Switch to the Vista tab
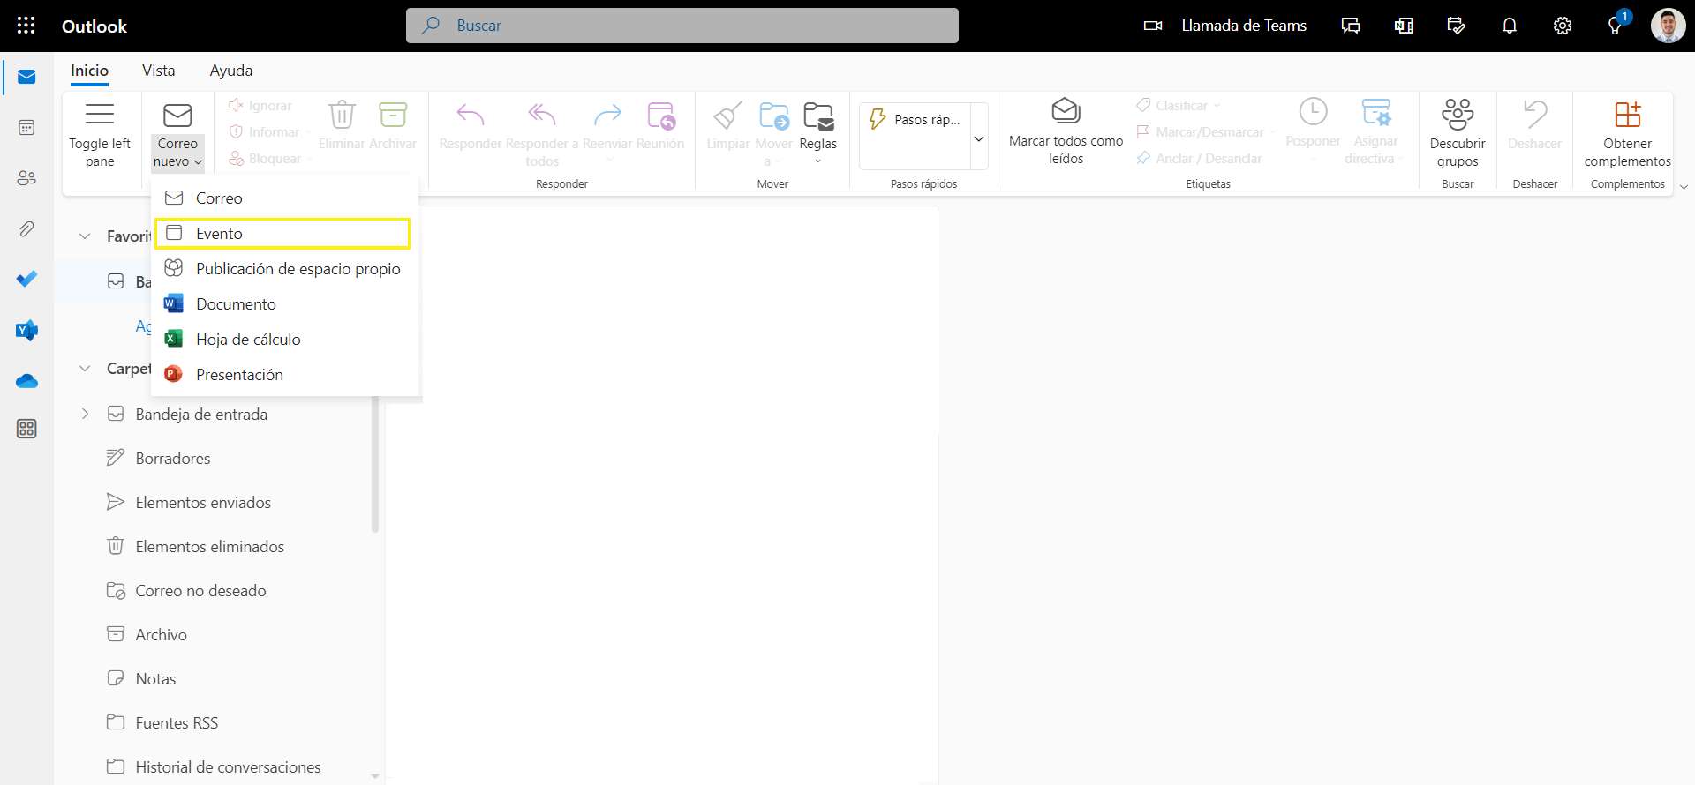This screenshot has width=1695, height=785. [158, 71]
